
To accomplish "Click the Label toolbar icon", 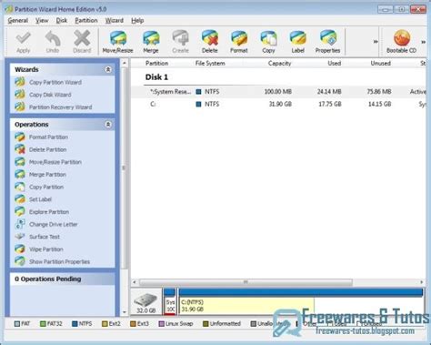I will 297,42.
